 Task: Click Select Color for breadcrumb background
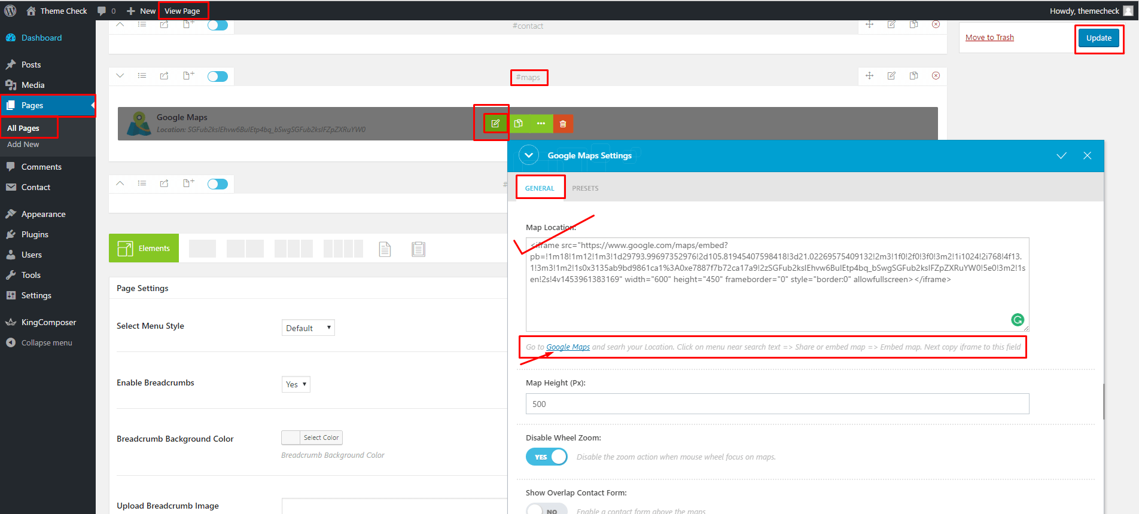tap(321, 437)
